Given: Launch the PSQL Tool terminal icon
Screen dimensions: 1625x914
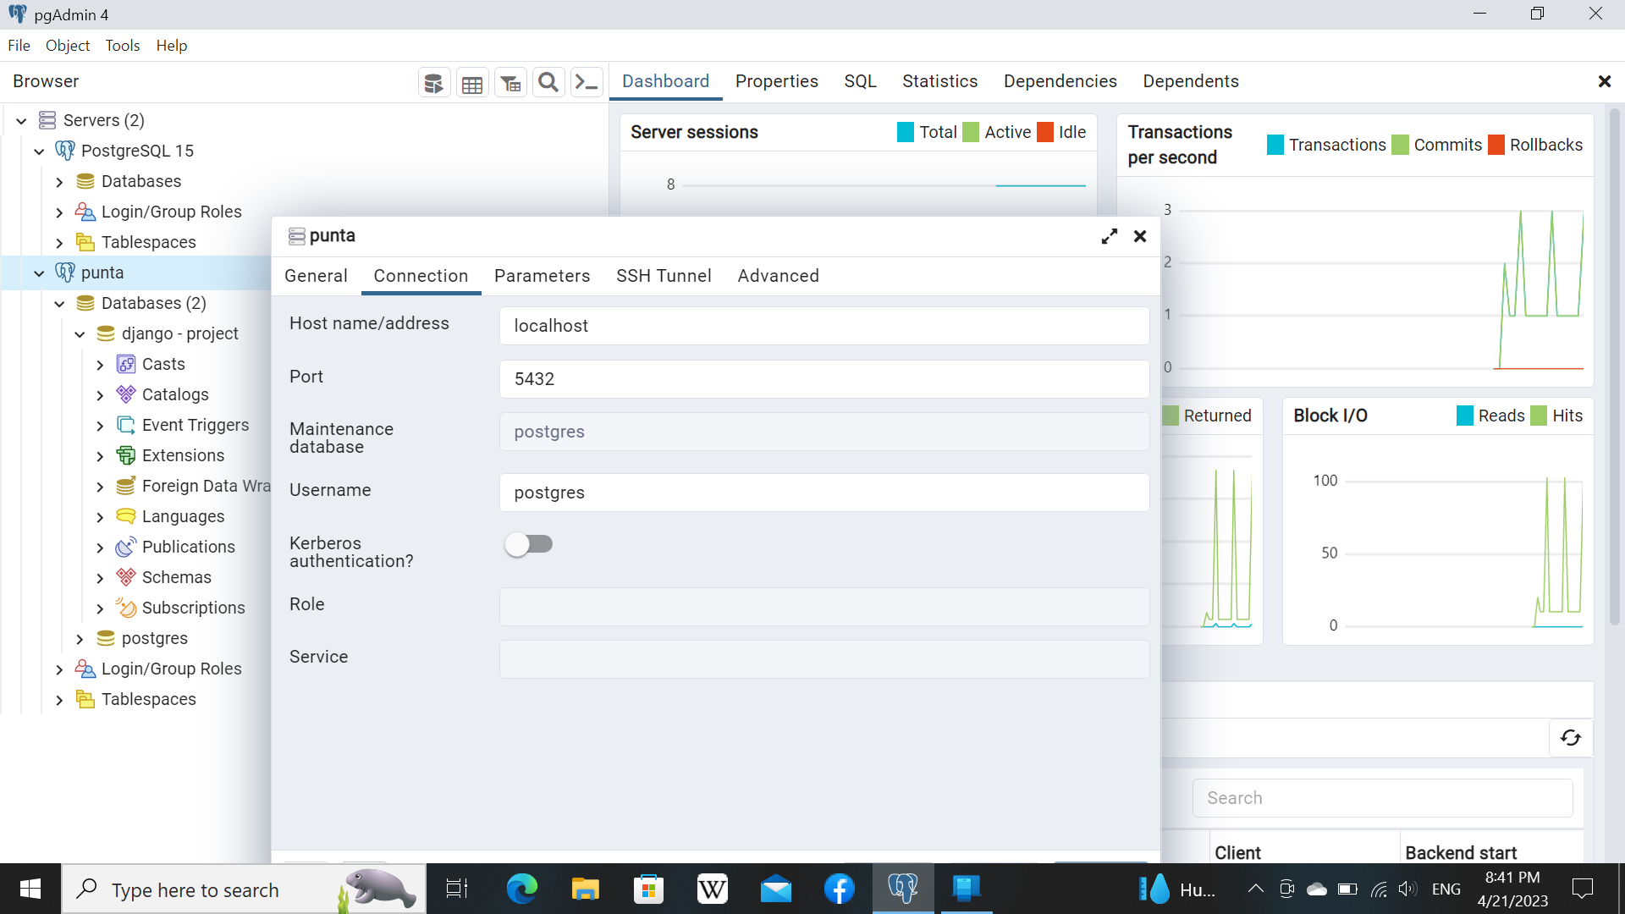Looking at the screenshot, I should coord(587,82).
